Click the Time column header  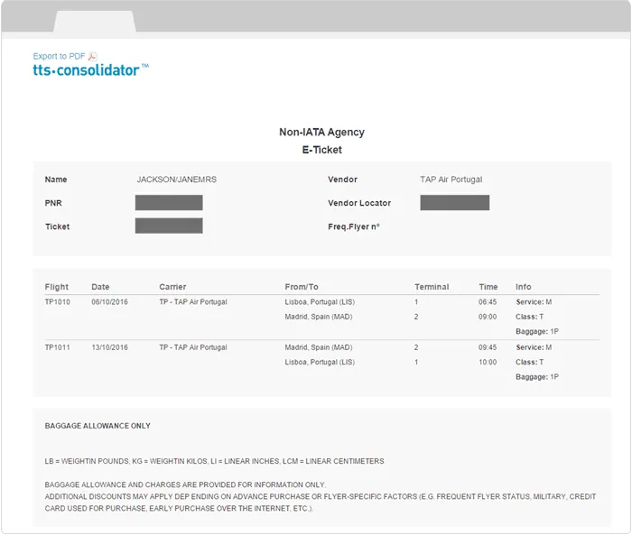[488, 287]
